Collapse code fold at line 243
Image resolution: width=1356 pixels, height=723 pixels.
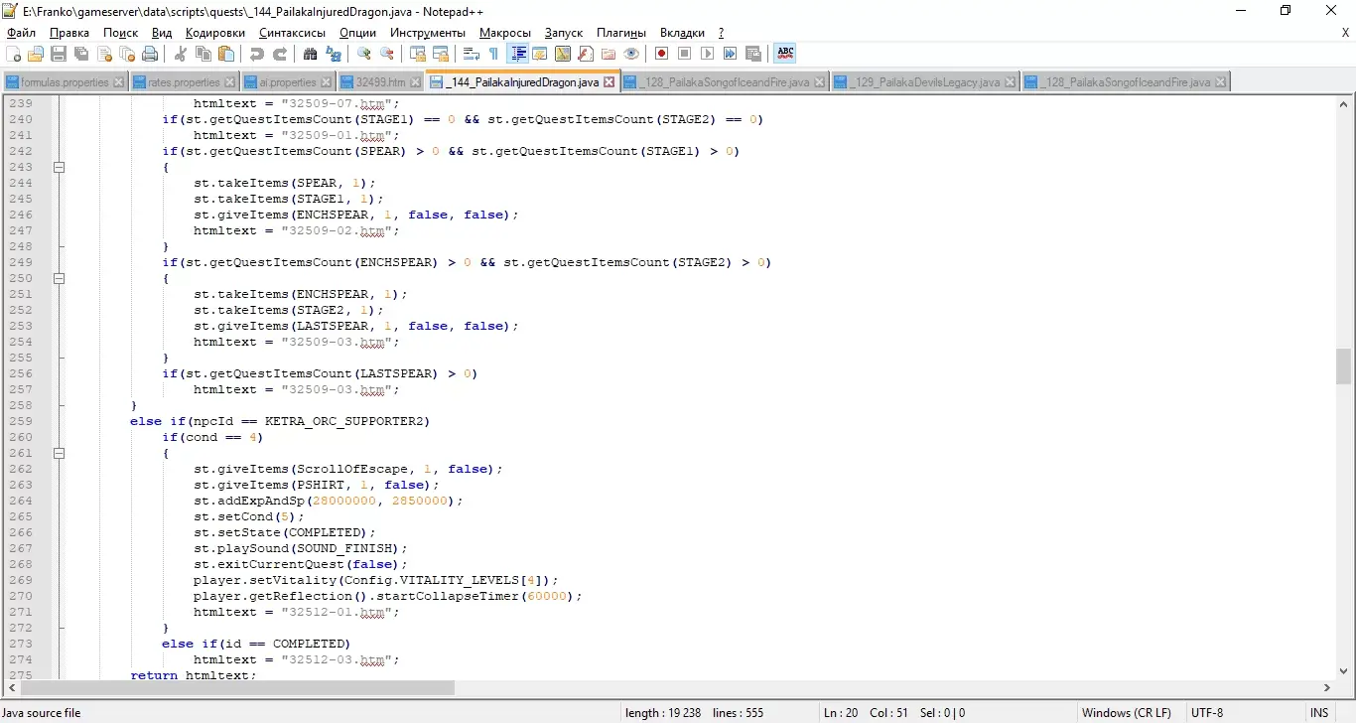click(x=59, y=167)
